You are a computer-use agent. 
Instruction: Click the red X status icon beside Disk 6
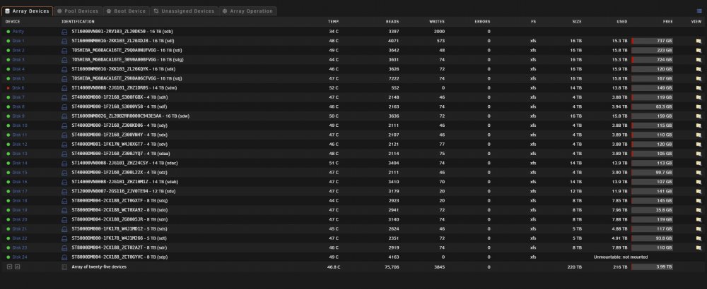tap(8, 88)
